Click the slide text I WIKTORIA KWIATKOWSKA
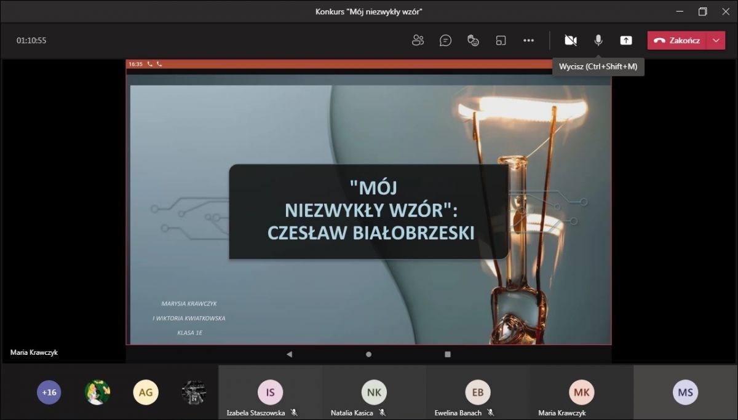The image size is (738, 420). click(189, 319)
